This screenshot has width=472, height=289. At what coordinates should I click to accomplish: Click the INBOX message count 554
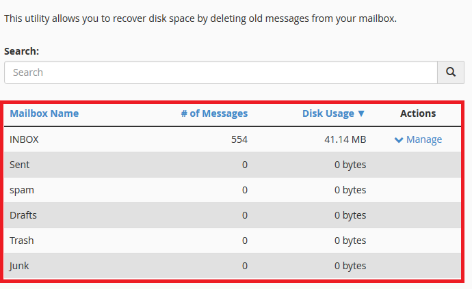(x=239, y=139)
